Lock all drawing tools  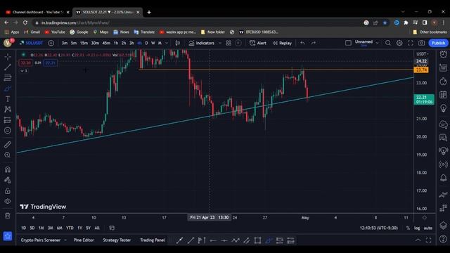8,190
